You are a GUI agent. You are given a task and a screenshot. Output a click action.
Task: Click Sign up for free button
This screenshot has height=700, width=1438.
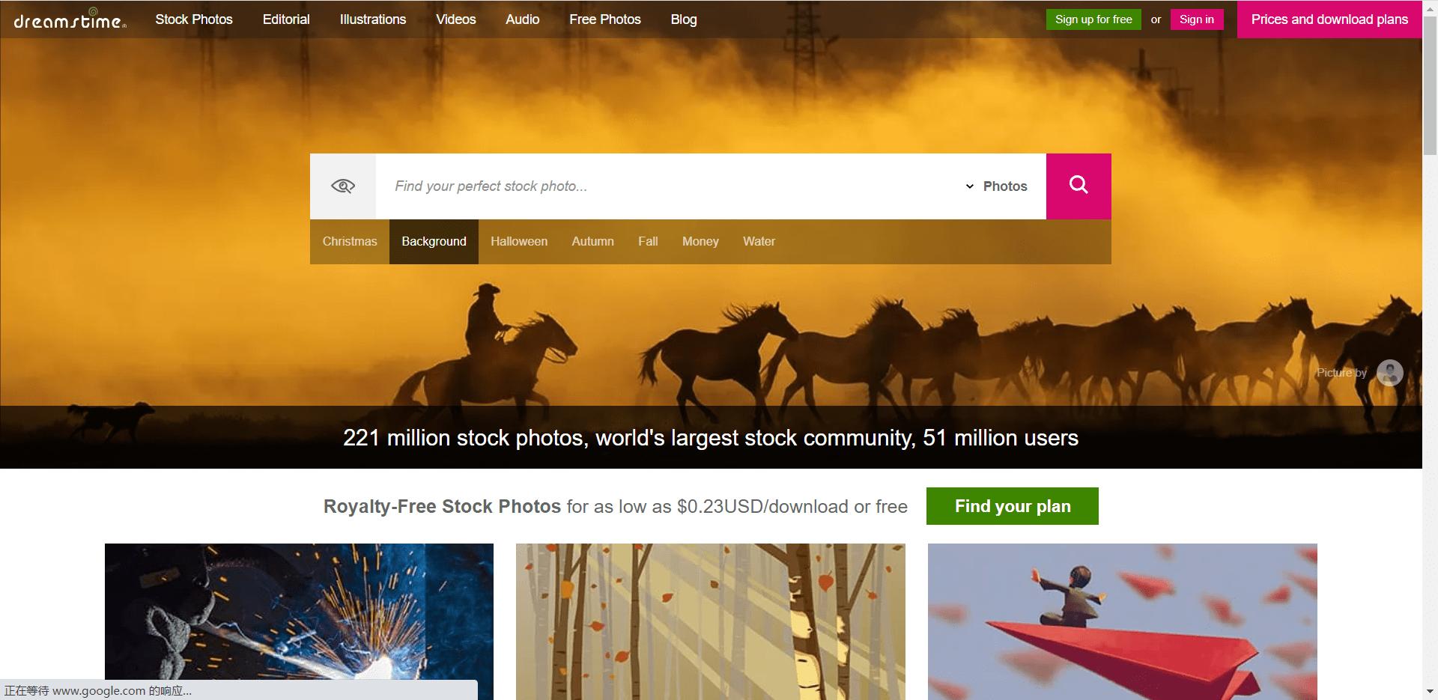point(1093,19)
